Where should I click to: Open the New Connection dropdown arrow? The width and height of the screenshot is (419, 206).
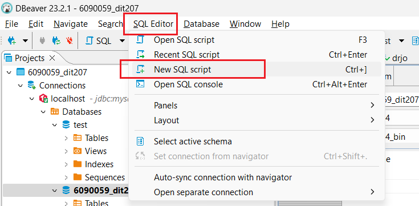point(25,41)
